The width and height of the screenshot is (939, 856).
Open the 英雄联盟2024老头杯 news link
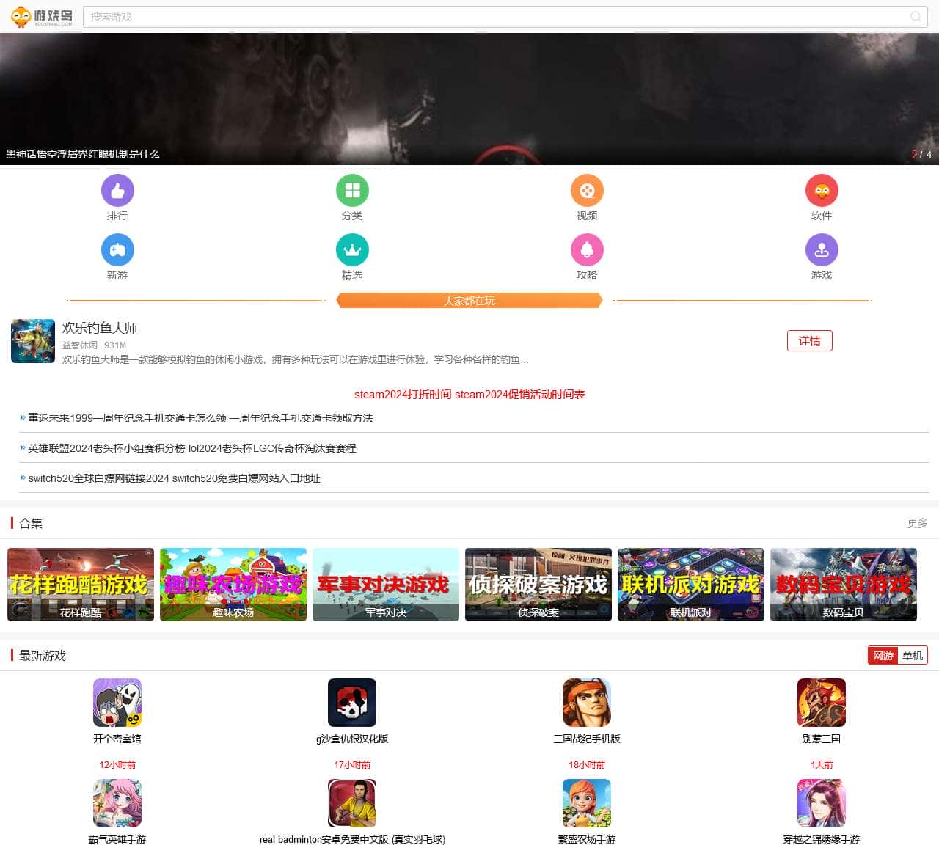point(192,448)
